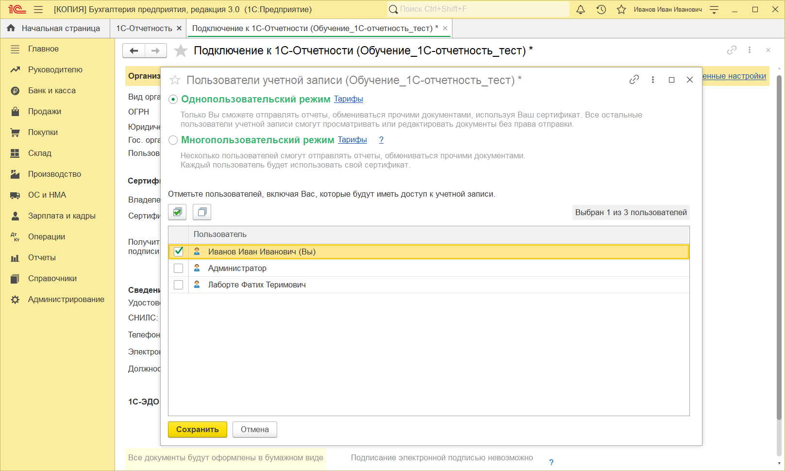Go to the Home page tab
785x471 pixels.
tap(54, 28)
